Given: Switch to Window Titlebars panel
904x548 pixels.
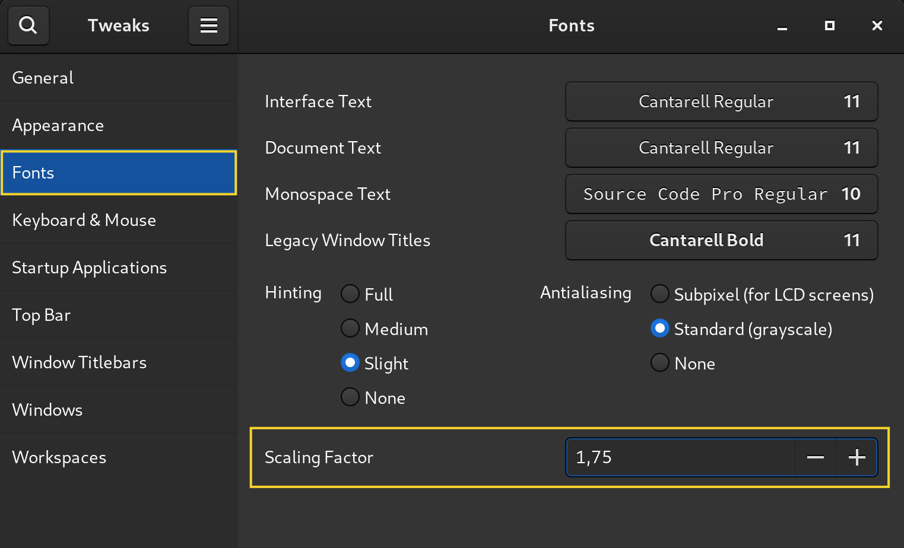Looking at the screenshot, I should (x=79, y=362).
